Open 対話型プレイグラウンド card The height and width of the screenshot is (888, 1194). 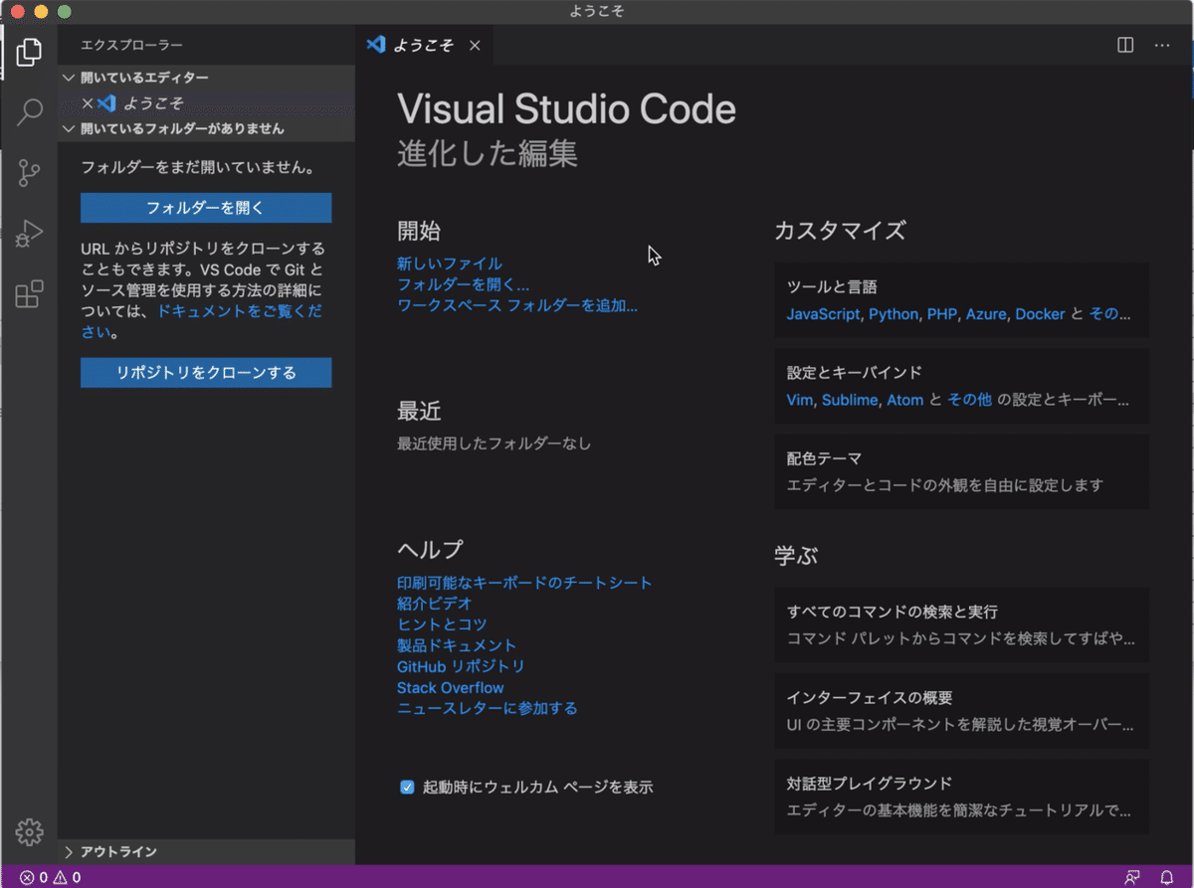[961, 797]
